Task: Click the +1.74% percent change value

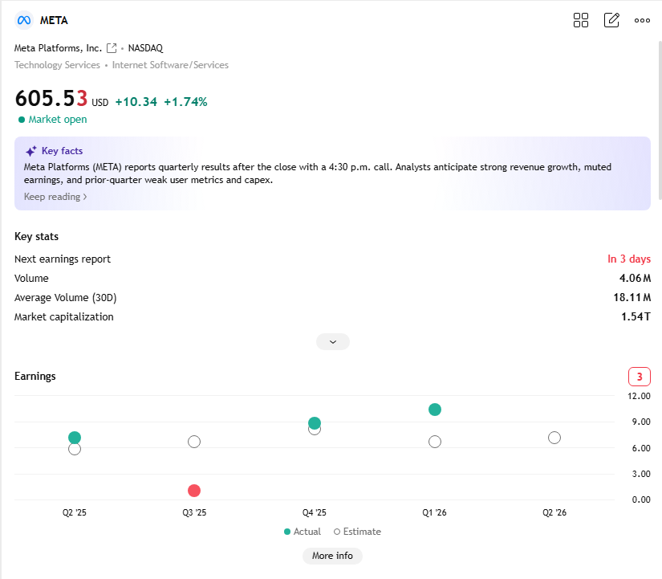Action: pos(185,102)
